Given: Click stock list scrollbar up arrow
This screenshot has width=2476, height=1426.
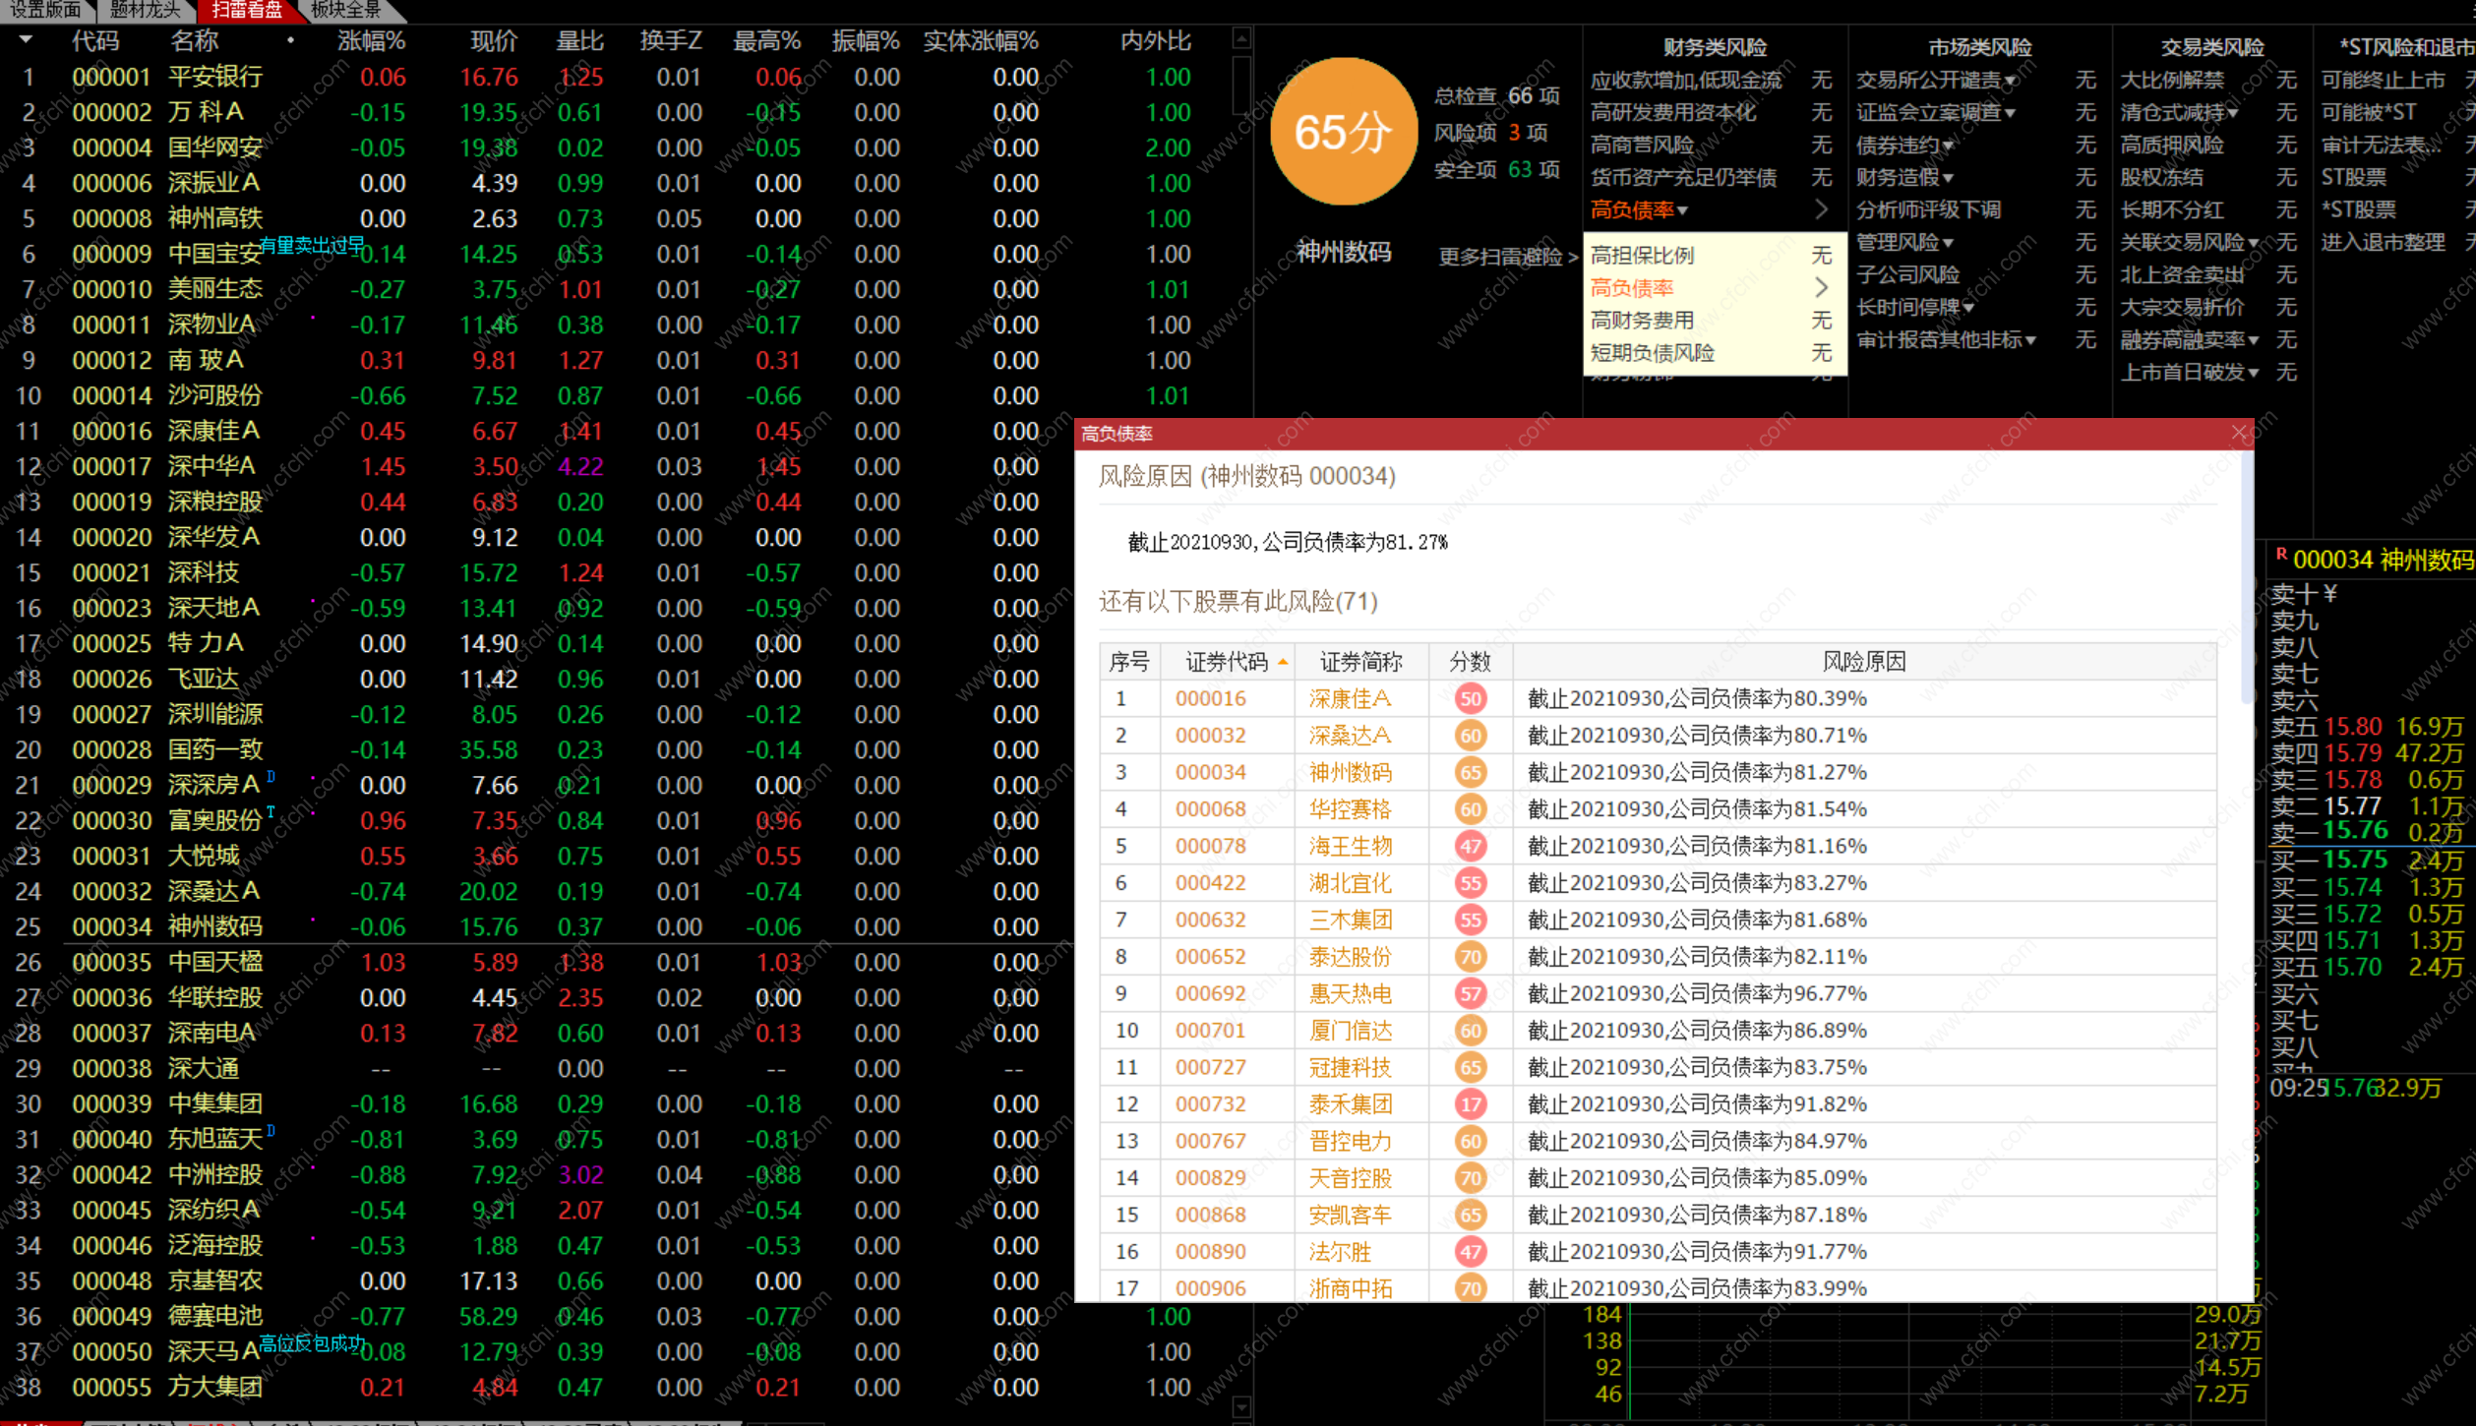Looking at the screenshot, I should point(1241,39).
